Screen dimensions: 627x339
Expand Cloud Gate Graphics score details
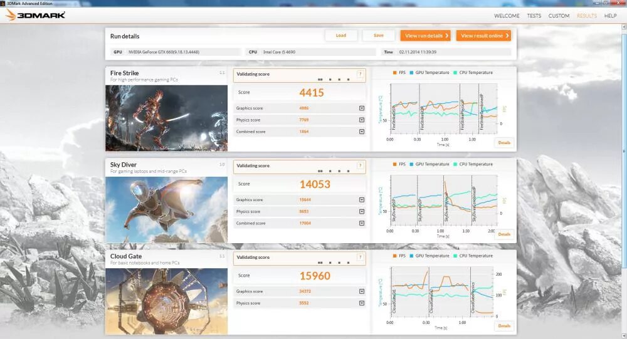click(x=362, y=291)
